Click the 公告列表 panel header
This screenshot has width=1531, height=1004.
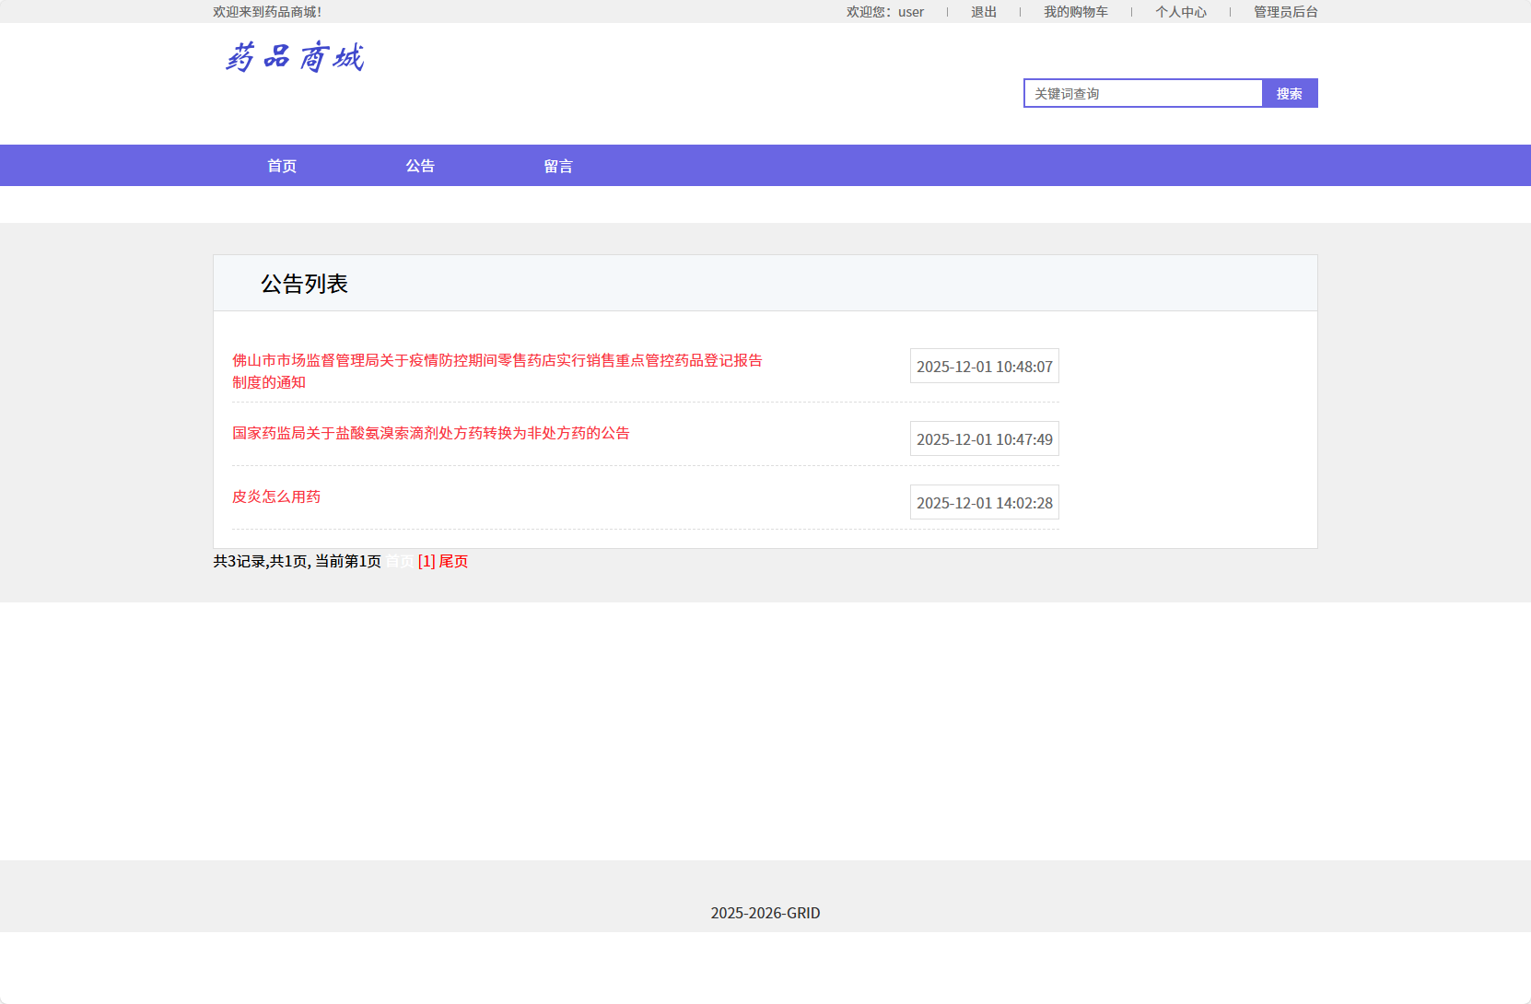click(306, 283)
